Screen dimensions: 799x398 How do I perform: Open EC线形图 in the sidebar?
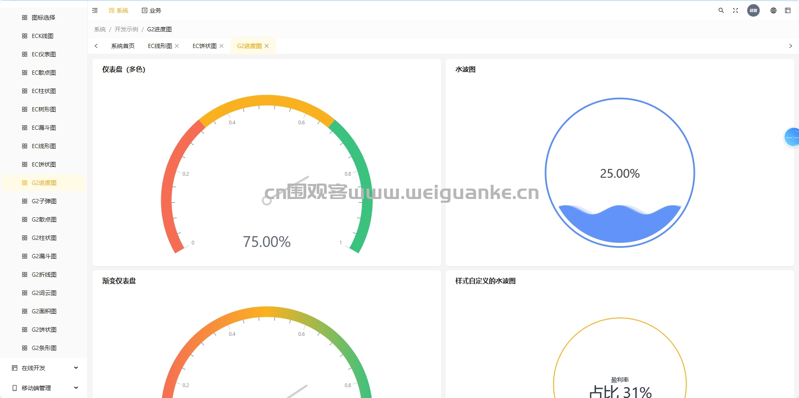(44, 146)
